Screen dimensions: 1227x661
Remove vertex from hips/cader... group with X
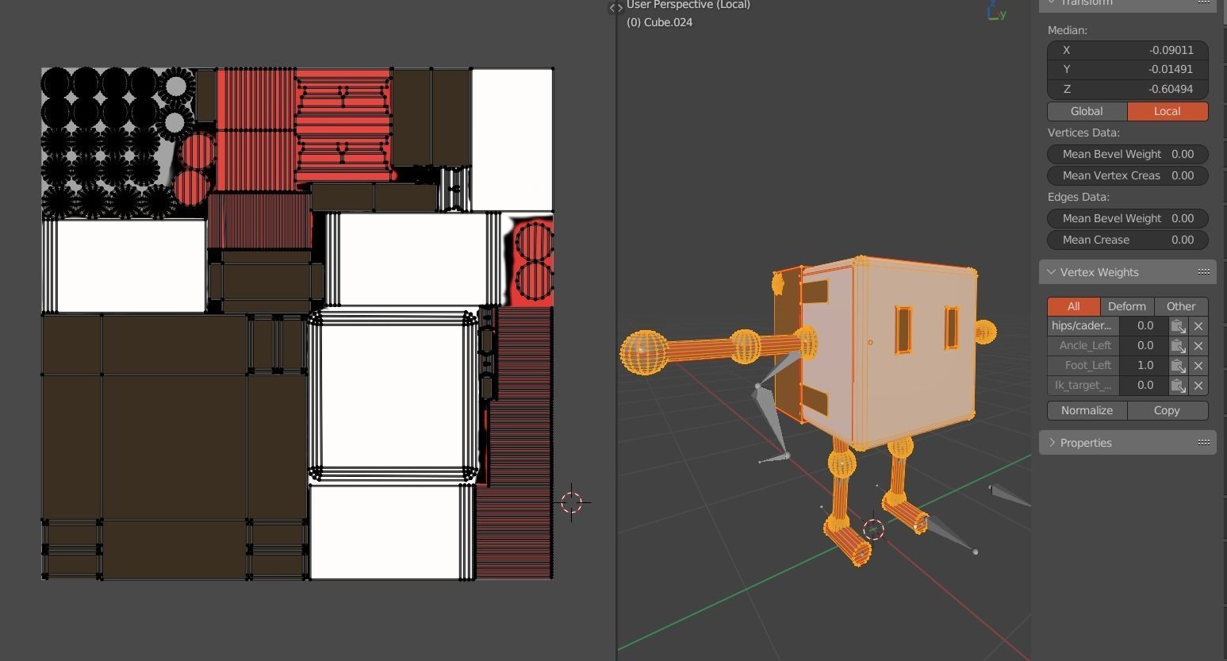[x=1198, y=326]
